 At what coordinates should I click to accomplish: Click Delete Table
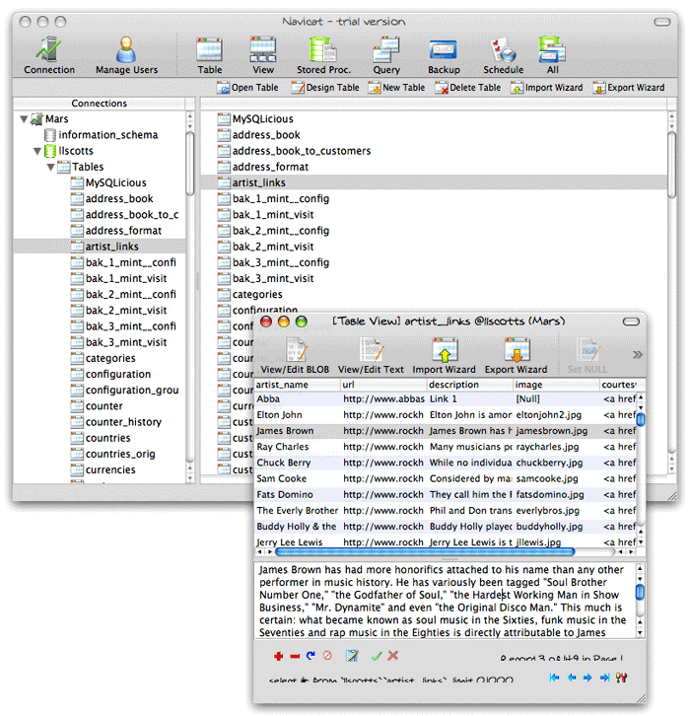point(468,87)
